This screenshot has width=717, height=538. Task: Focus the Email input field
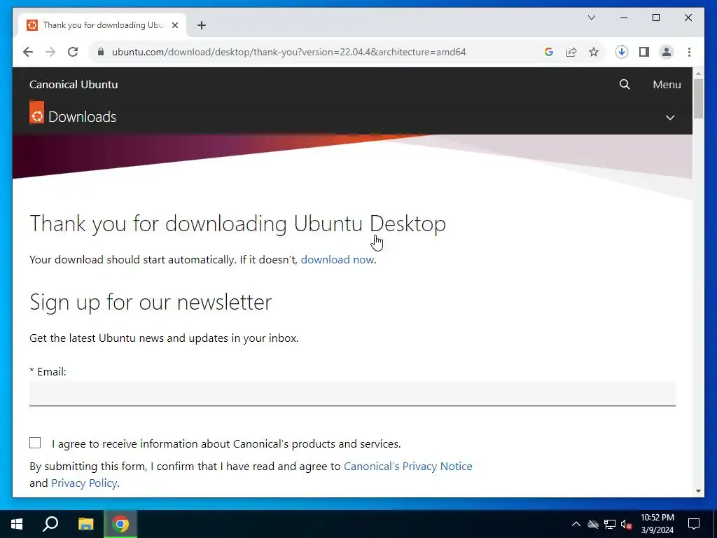pos(352,393)
